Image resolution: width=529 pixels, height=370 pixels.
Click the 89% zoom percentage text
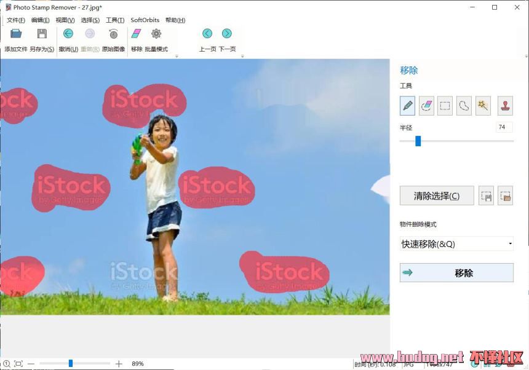(138, 364)
